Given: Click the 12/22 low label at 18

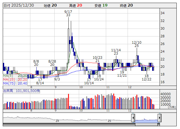Looking at the screenshot, I should tap(147, 77).
